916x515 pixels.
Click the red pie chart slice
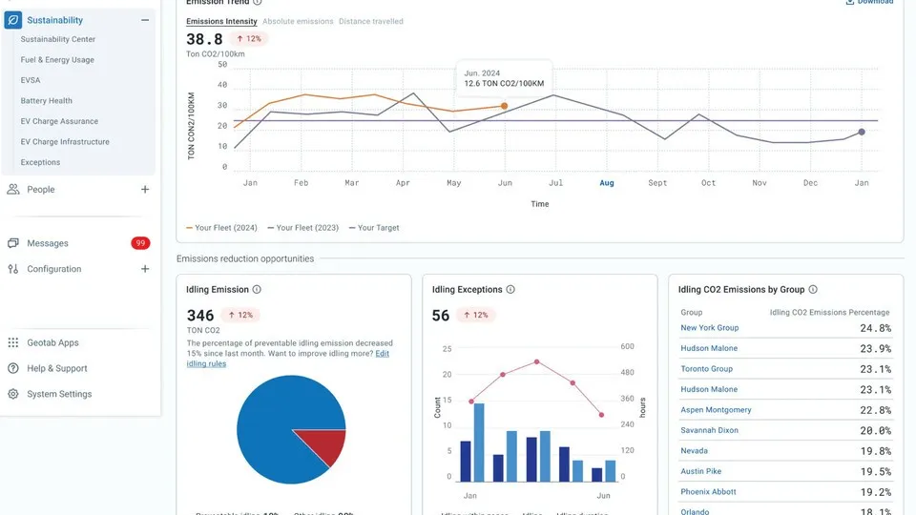(x=326, y=445)
